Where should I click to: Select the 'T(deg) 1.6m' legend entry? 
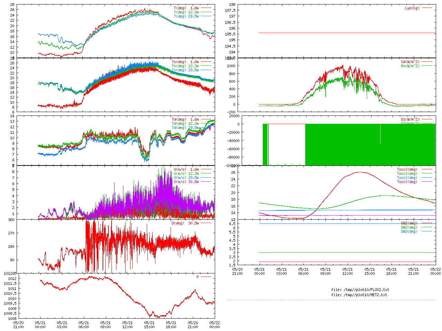click(x=186, y=8)
